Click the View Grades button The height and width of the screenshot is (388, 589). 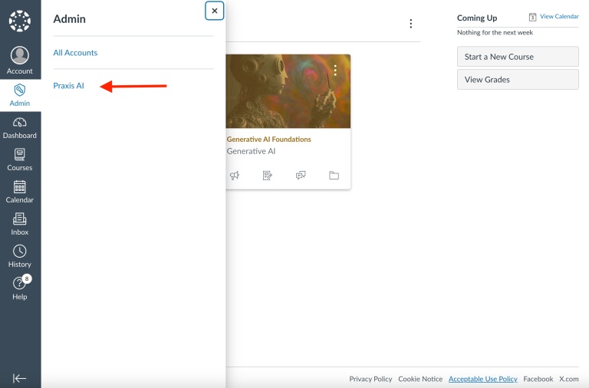coord(518,80)
